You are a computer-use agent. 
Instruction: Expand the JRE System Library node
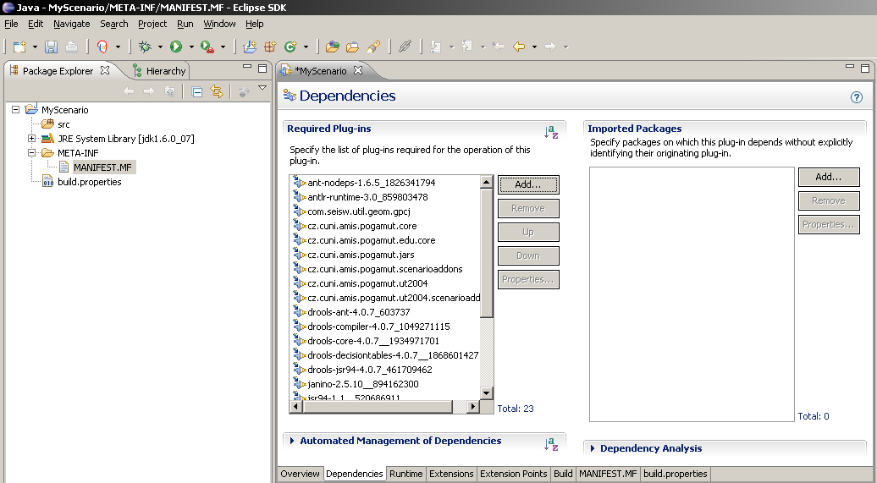click(x=32, y=139)
